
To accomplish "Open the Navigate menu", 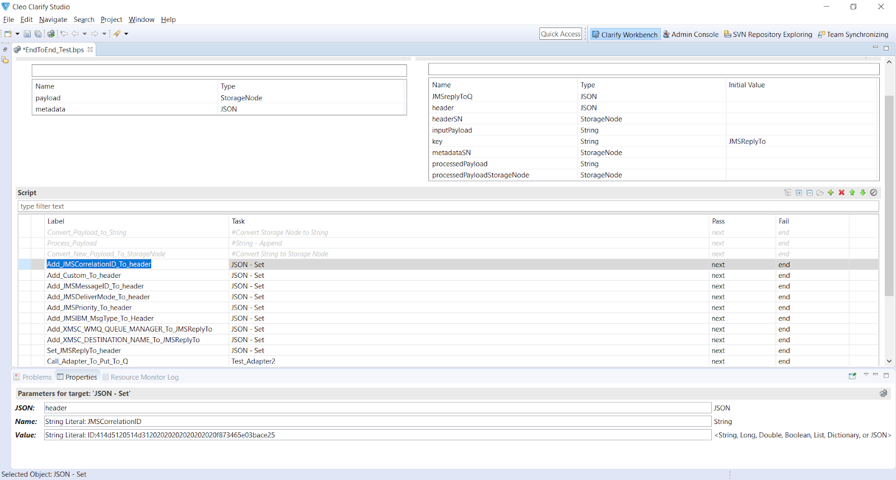I will [53, 20].
